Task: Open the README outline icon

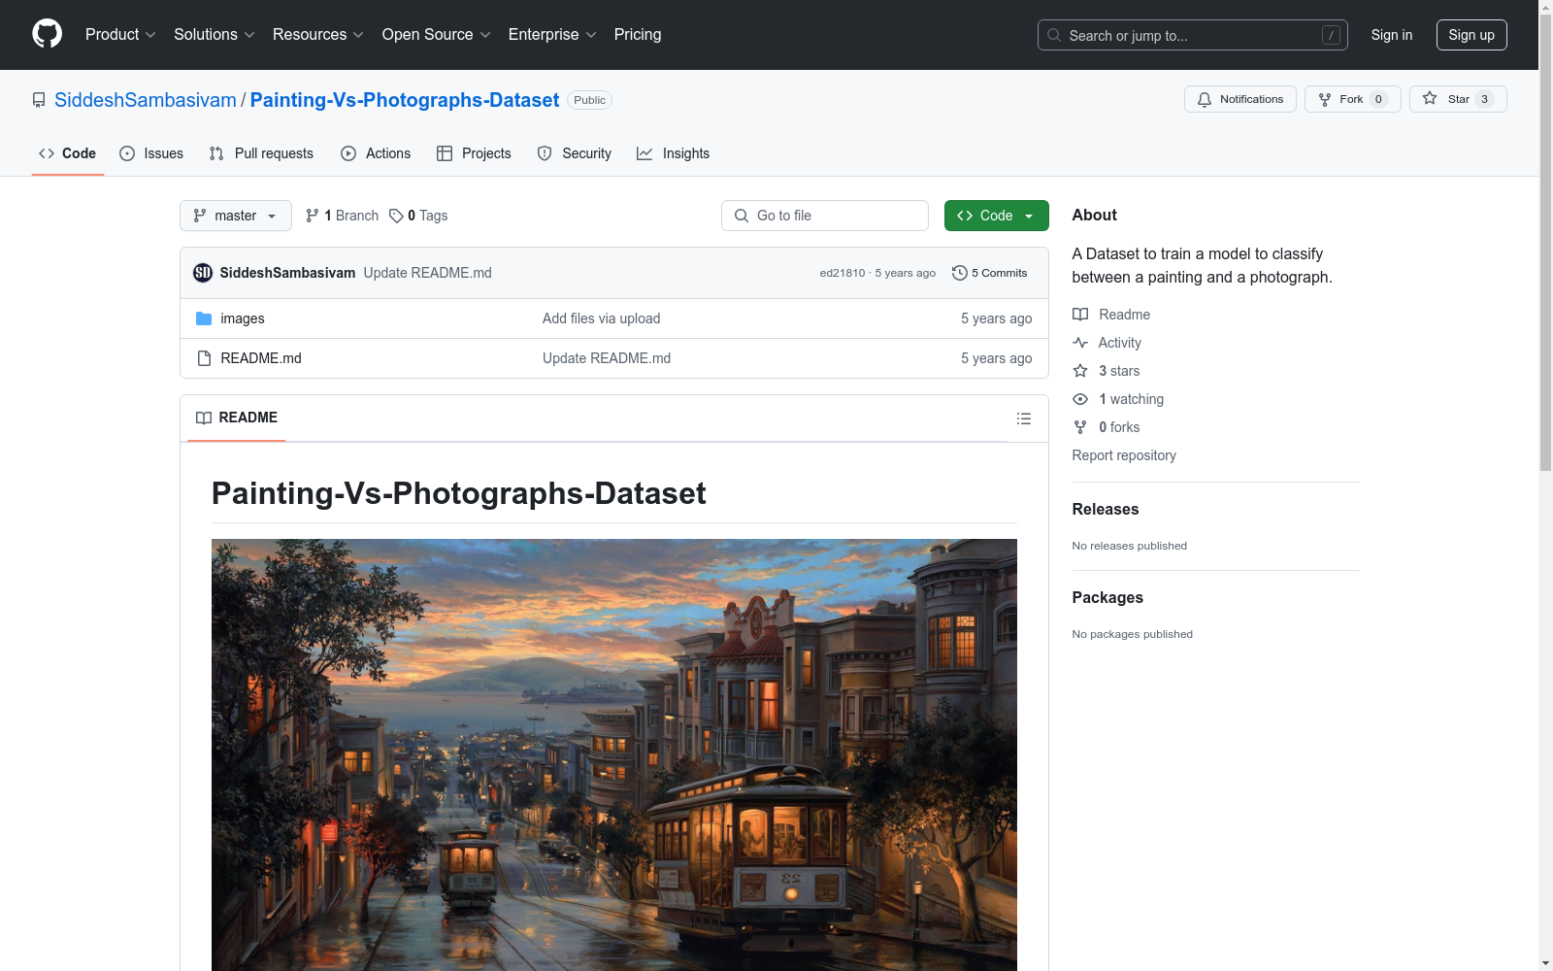Action: (1024, 419)
